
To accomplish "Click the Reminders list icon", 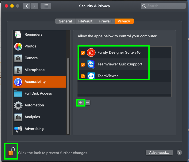I will tap(18, 35).
